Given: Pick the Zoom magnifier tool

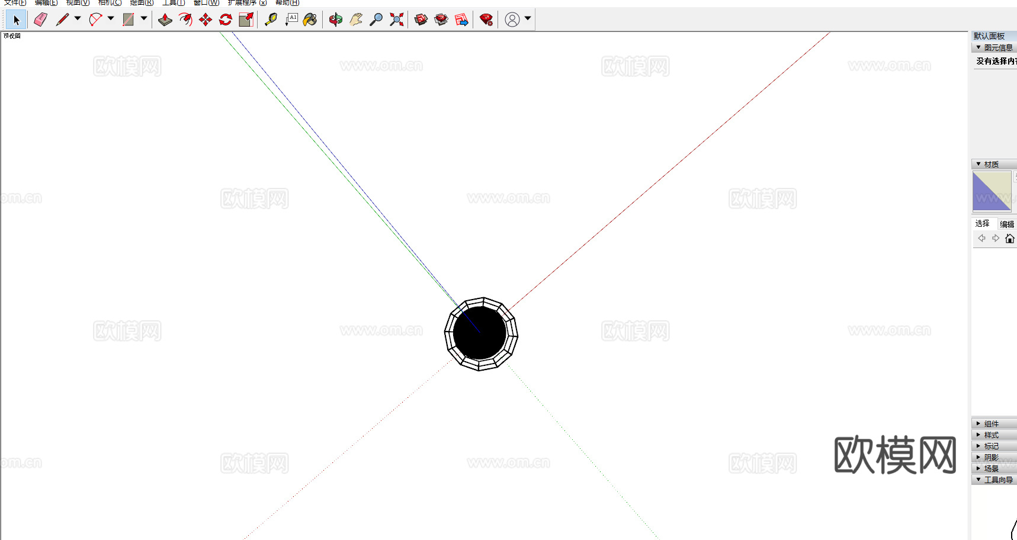Looking at the screenshot, I should coord(376,20).
